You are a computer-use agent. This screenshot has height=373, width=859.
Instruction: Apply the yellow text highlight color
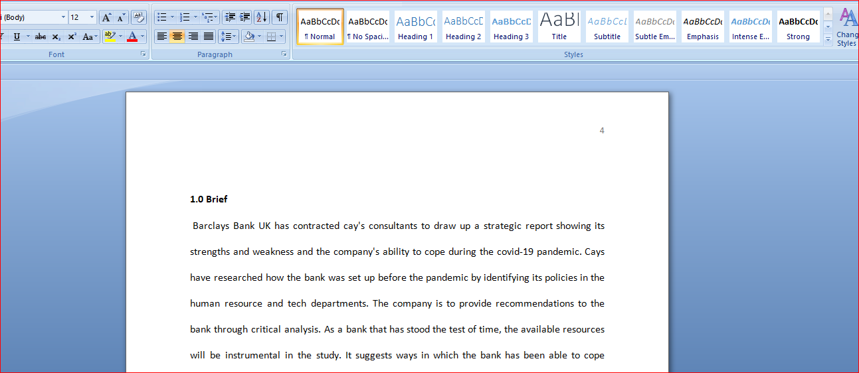(x=110, y=37)
